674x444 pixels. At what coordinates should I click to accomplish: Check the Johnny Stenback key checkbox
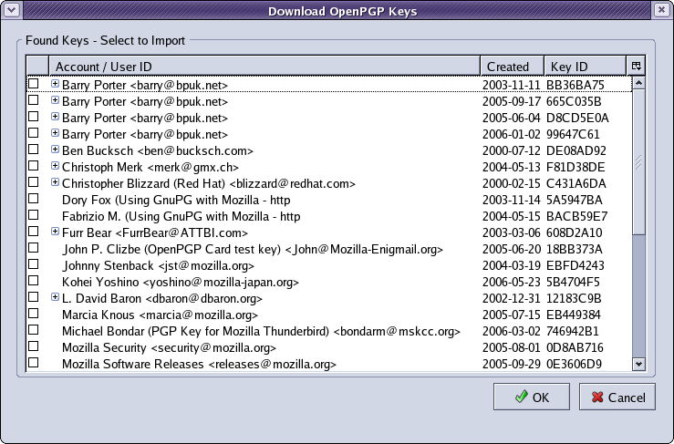(33, 264)
